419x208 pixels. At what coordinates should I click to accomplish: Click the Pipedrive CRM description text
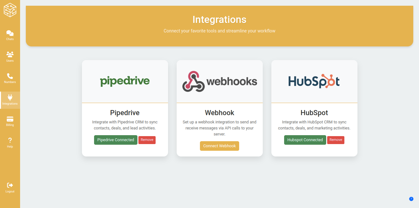[125, 125]
